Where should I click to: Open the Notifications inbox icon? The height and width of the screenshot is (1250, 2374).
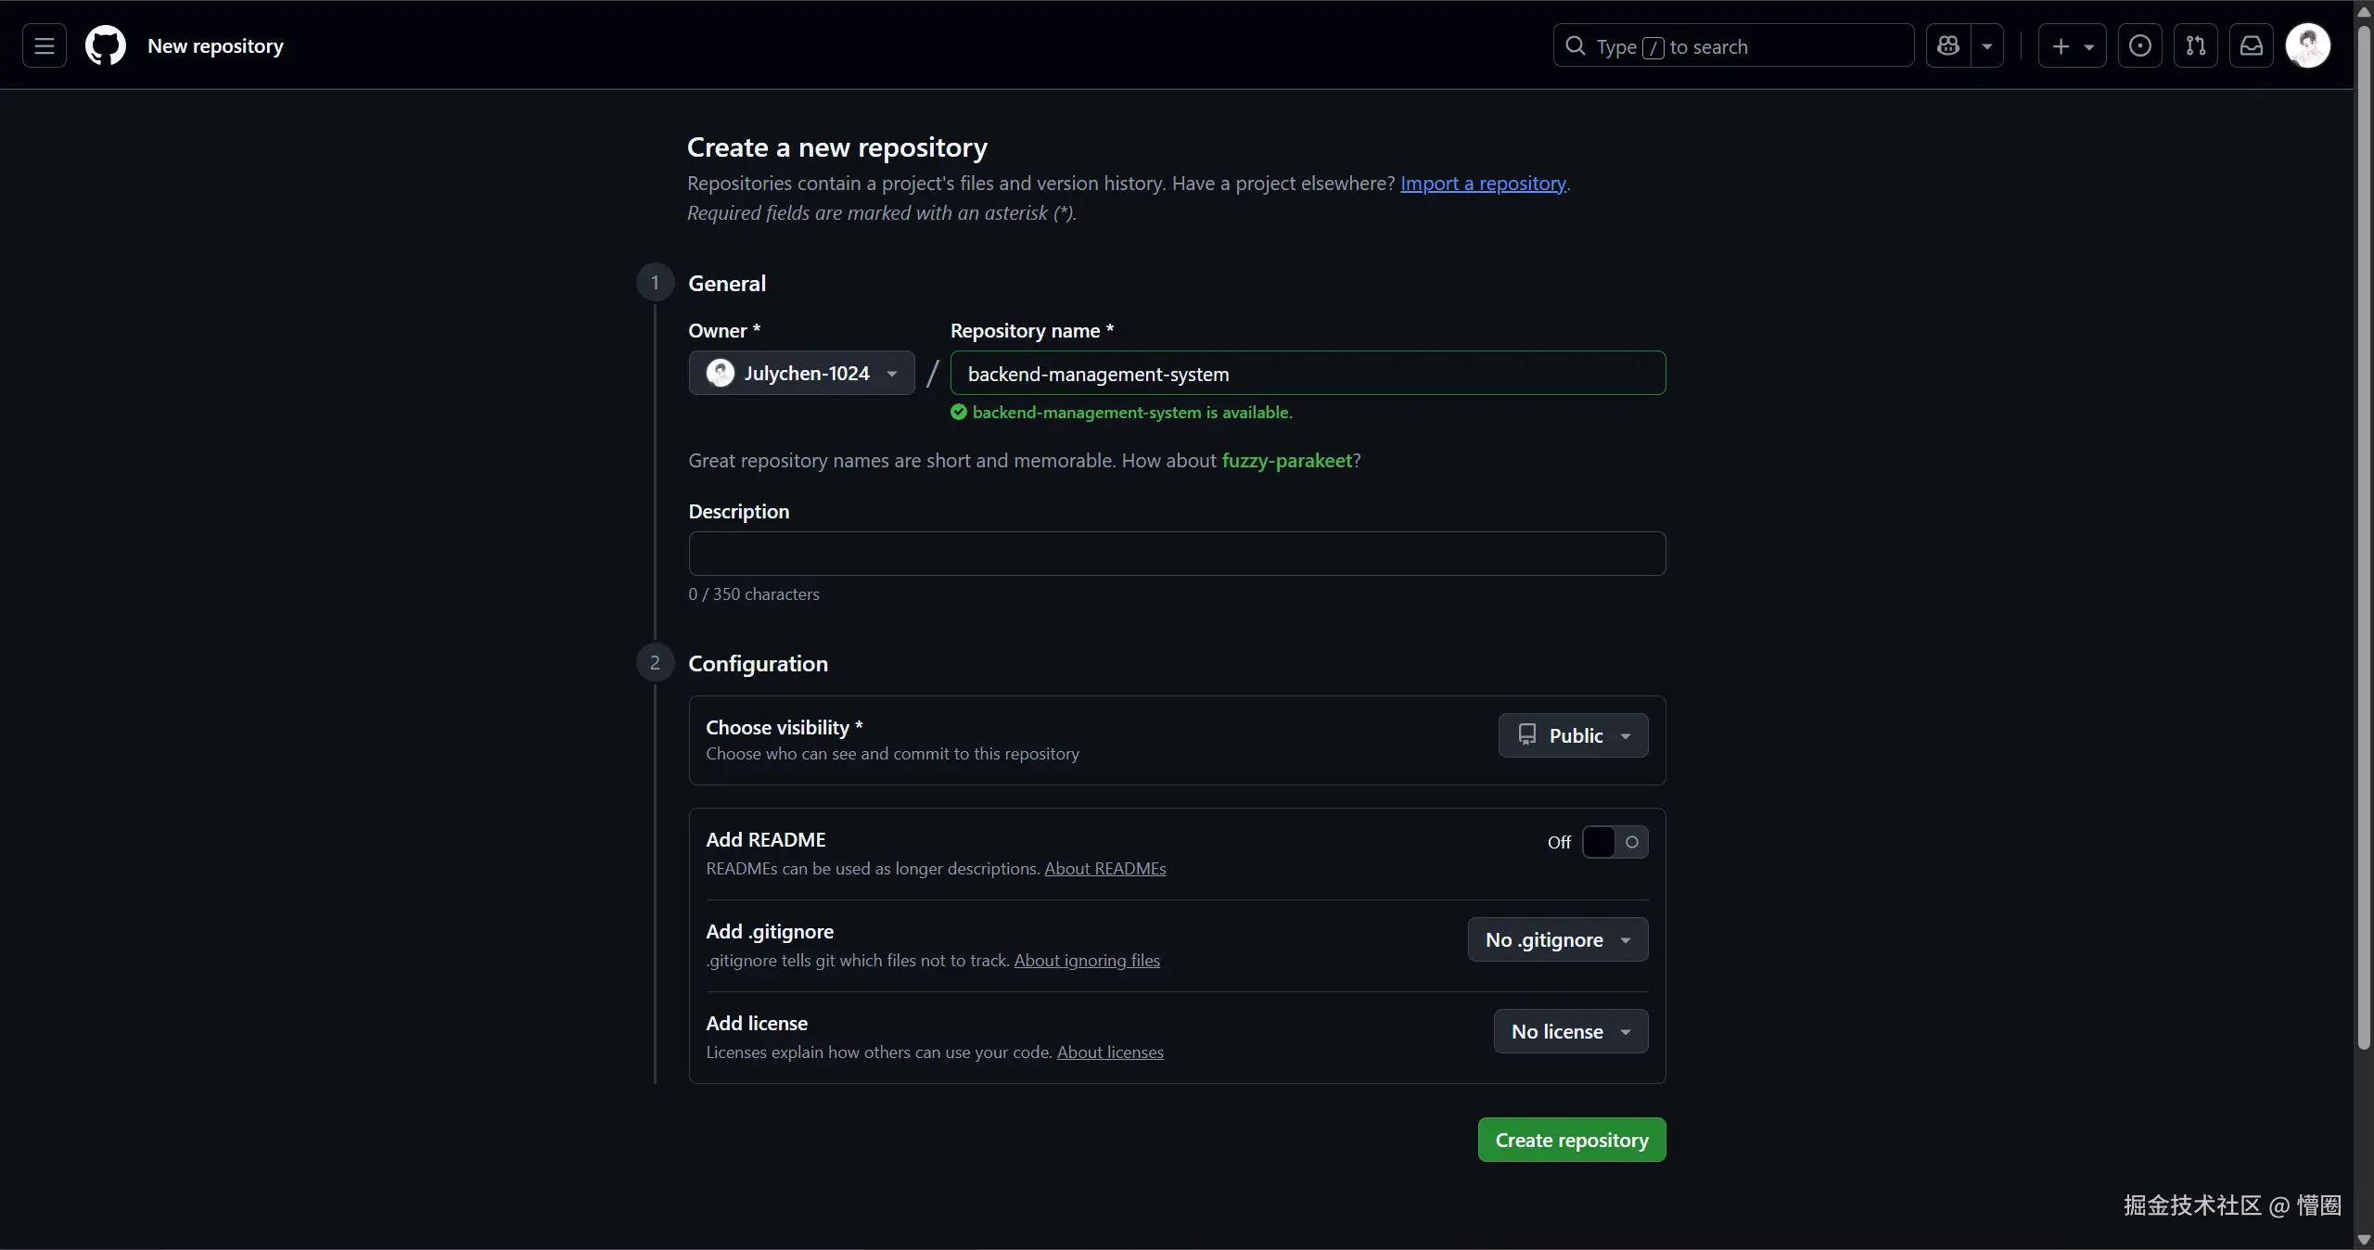[2251, 46]
